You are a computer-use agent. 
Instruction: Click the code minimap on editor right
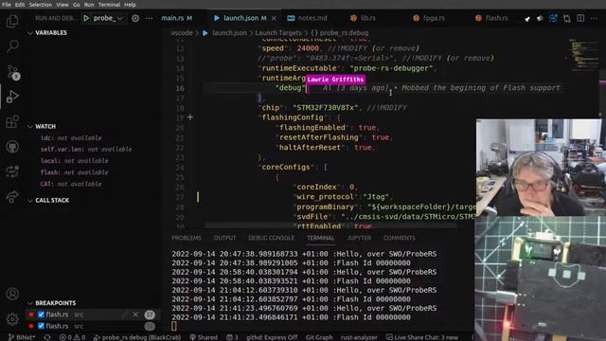click(x=583, y=54)
